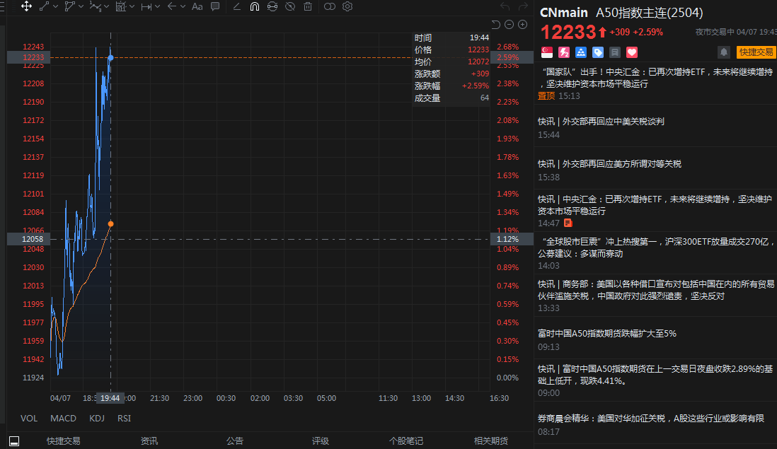The height and width of the screenshot is (449, 777).
Task: Select the text annotation 'Aa' tool
Action: click(x=197, y=6)
